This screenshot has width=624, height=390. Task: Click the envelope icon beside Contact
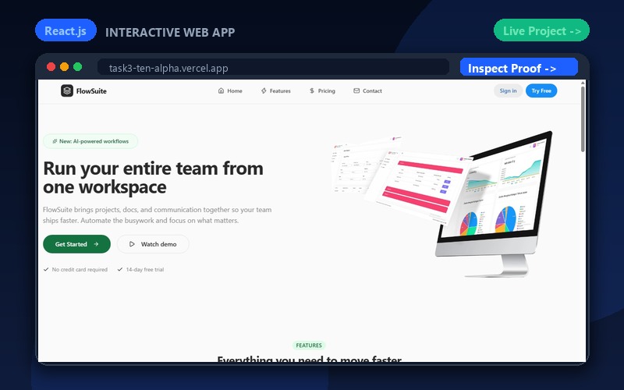[x=356, y=90]
